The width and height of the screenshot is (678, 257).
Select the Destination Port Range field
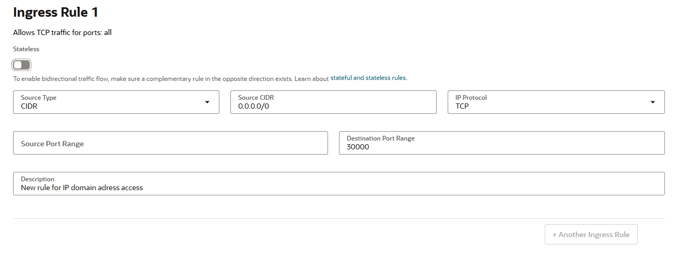click(x=502, y=143)
